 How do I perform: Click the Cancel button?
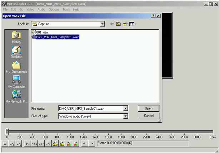(x=149, y=116)
